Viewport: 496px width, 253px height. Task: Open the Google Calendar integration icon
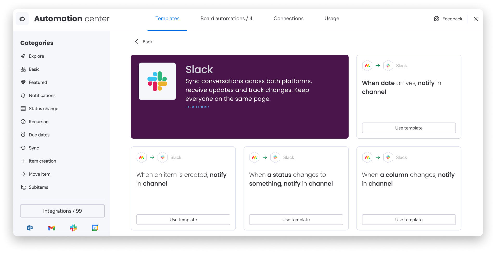click(95, 228)
